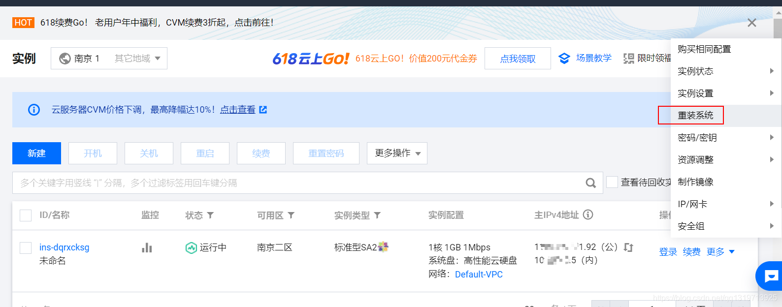Select 制作镜像 menu item
Image resolution: width=782 pixels, height=307 pixels.
pos(726,182)
